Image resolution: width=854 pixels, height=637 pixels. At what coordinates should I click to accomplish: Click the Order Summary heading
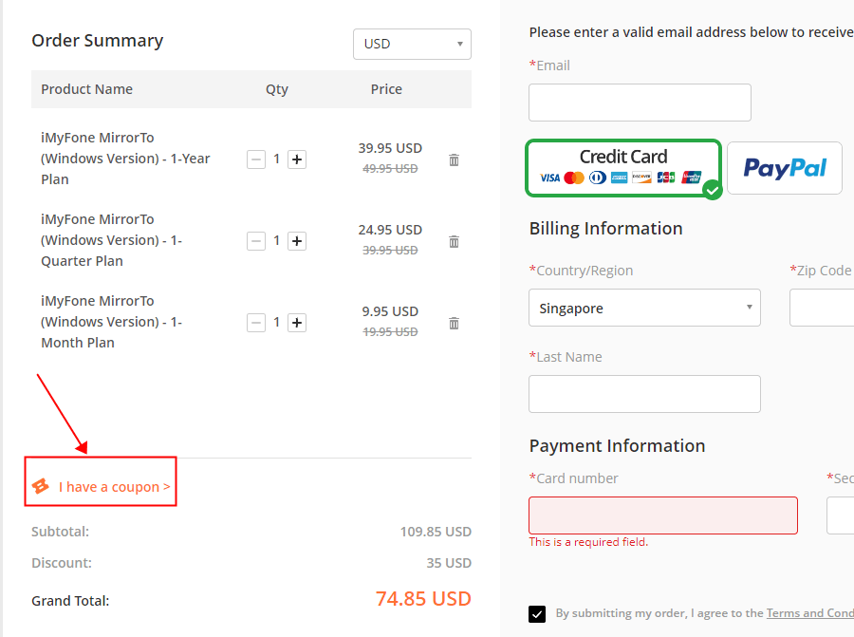98,41
